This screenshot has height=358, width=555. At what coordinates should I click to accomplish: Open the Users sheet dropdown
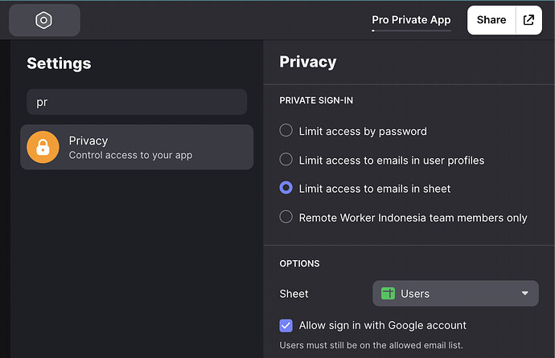click(454, 294)
